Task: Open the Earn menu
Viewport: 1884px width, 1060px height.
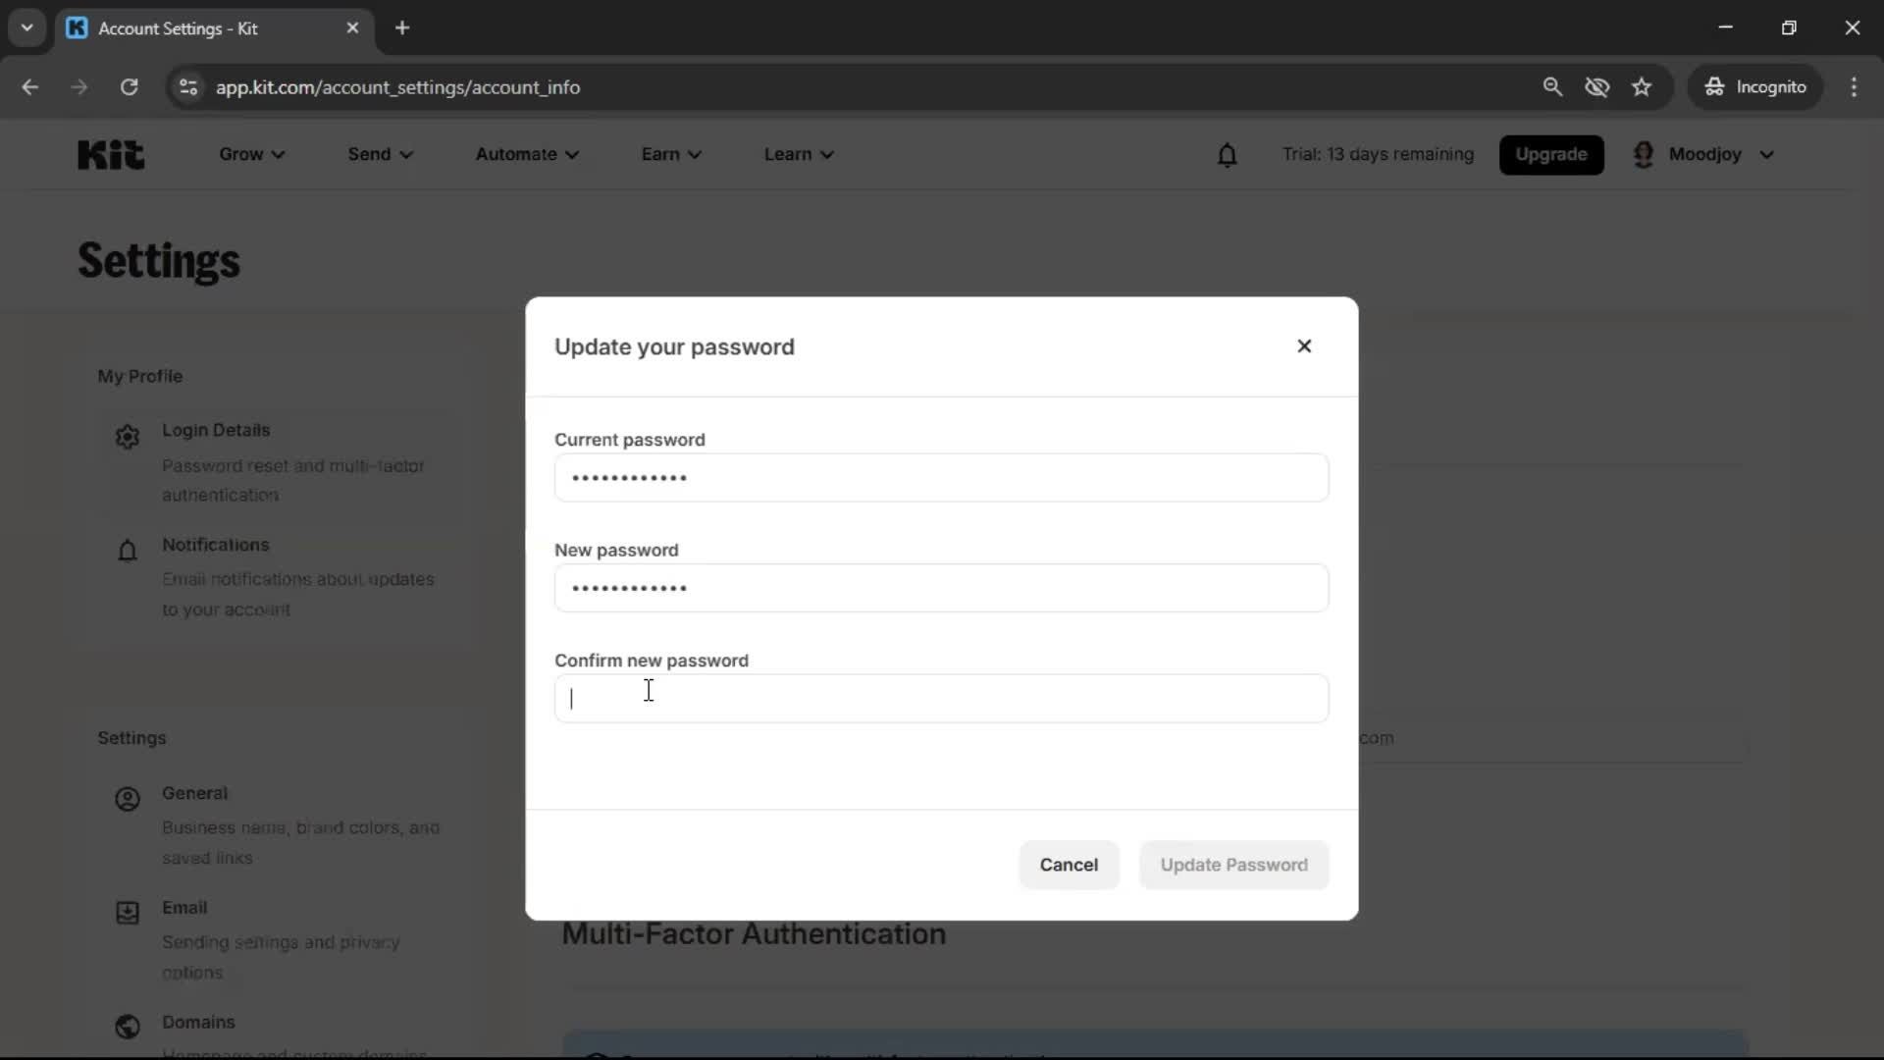Action: tap(670, 154)
